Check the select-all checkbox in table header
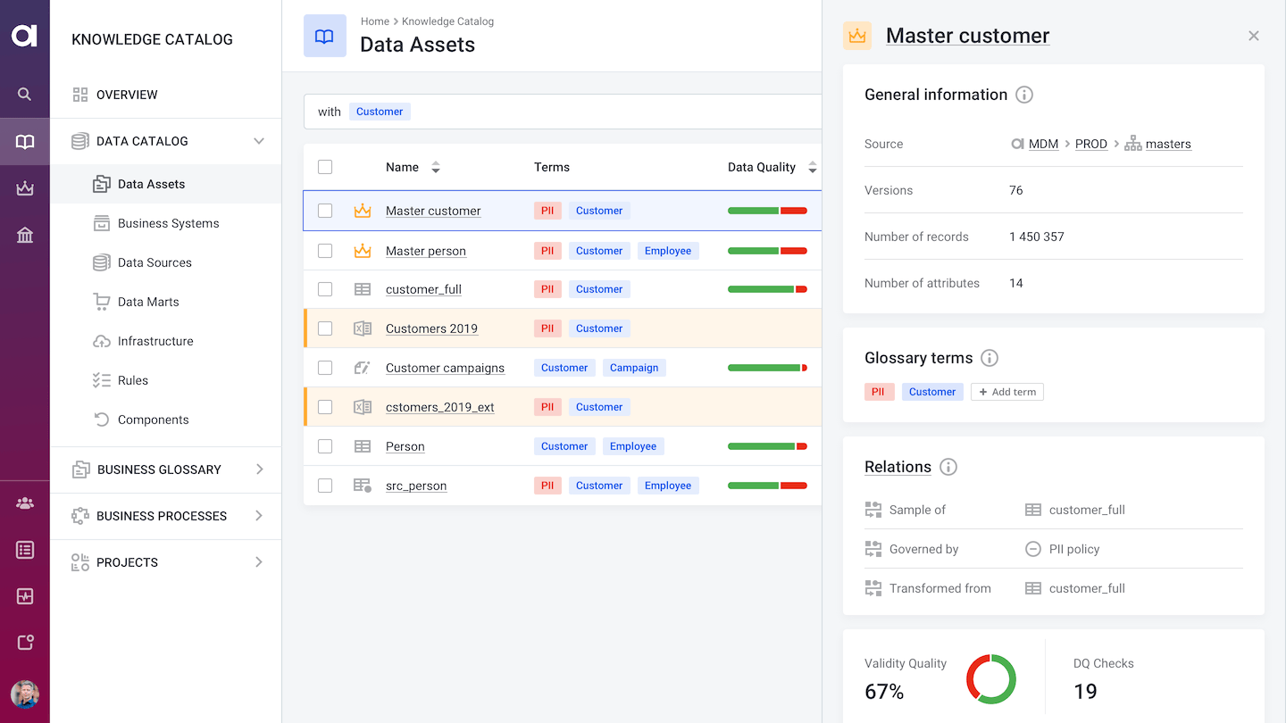This screenshot has width=1286, height=723. 325,167
